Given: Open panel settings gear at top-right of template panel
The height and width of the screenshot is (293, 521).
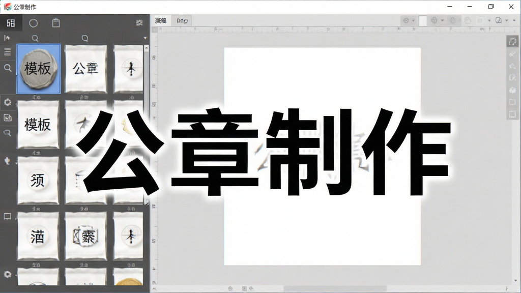Looking at the screenshot, I should pyautogui.click(x=139, y=22).
